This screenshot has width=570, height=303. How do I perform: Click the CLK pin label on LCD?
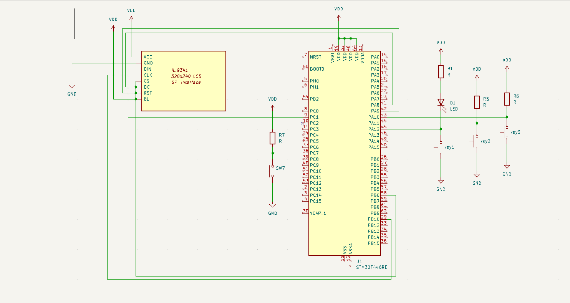(x=148, y=75)
